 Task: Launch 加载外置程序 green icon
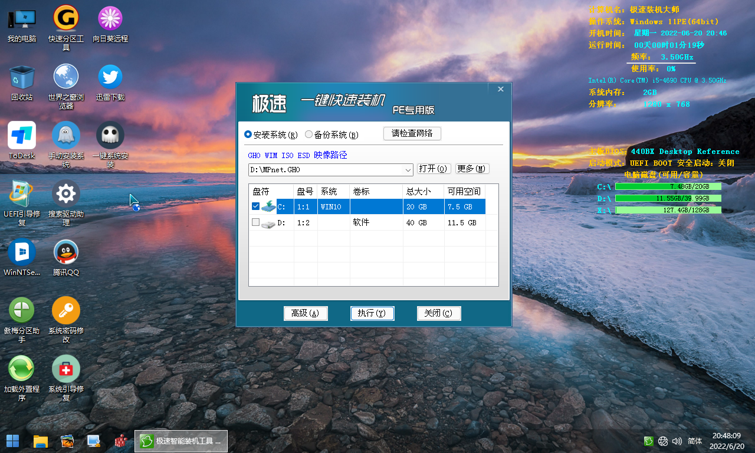[x=22, y=378]
